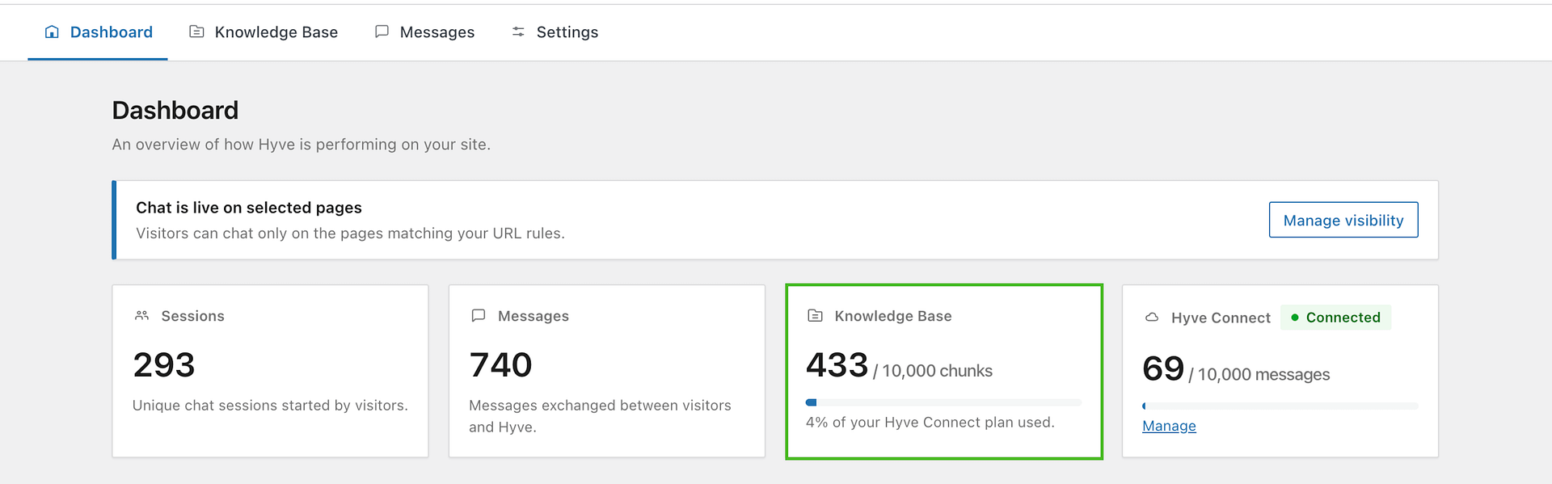Click "Unique chat sessions started by visitors." text
This screenshot has width=1552, height=484.
270,406
